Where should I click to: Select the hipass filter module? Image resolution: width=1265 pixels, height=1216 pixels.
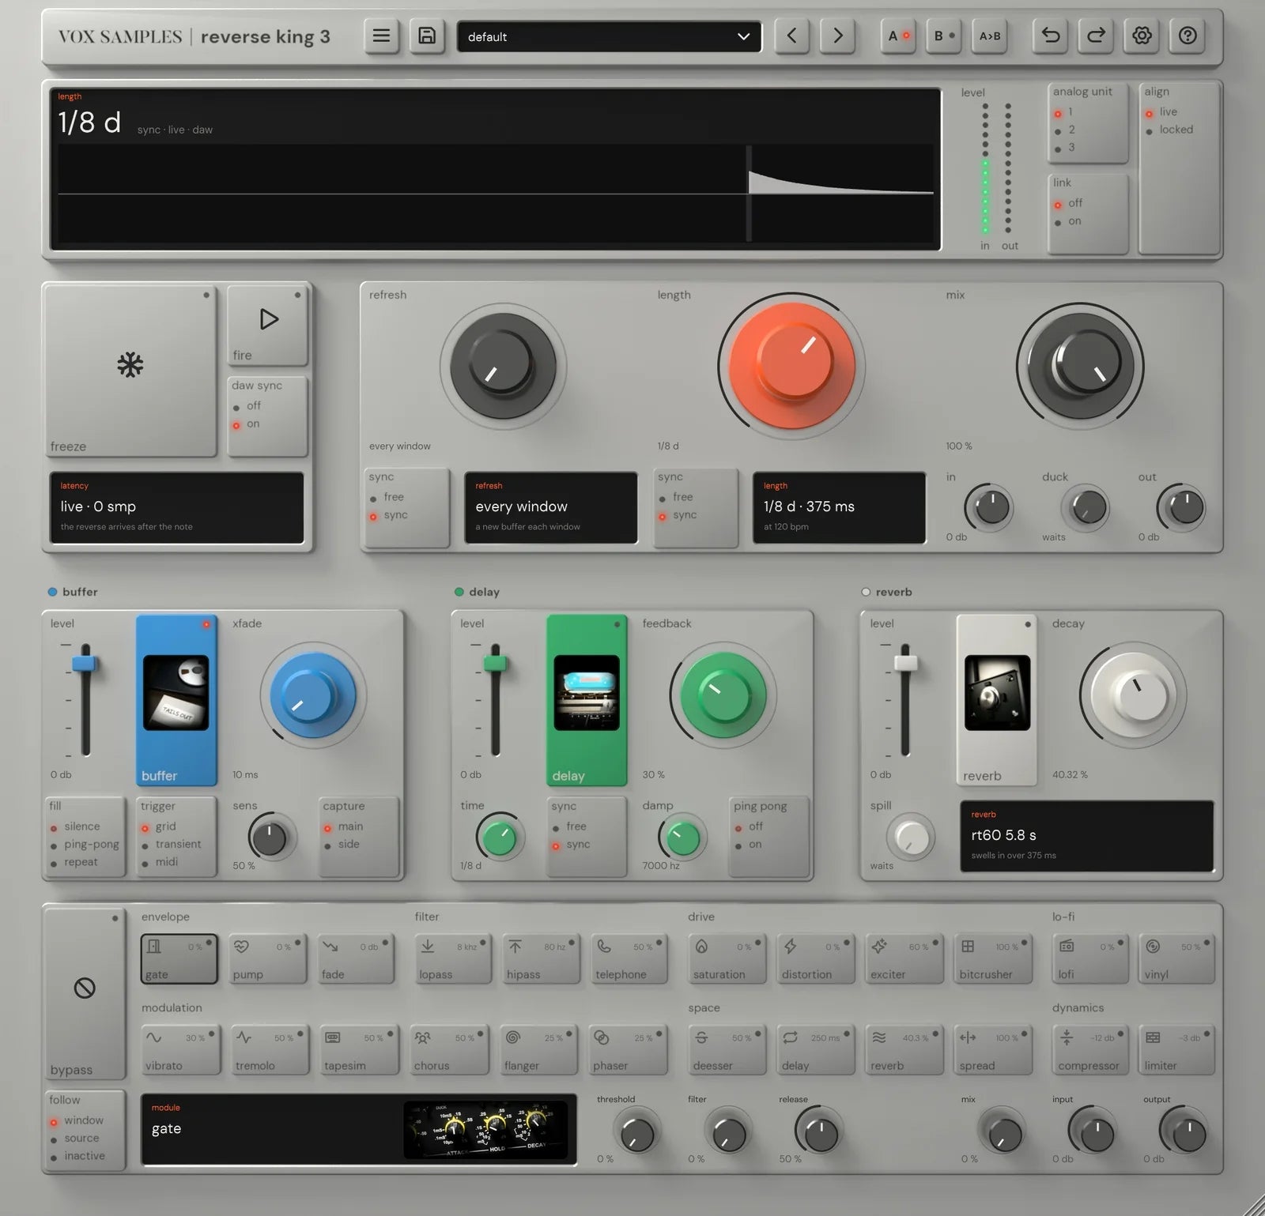pyautogui.click(x=541, y=959)
